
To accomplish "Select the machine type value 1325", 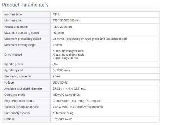I will tap(56, 15).
